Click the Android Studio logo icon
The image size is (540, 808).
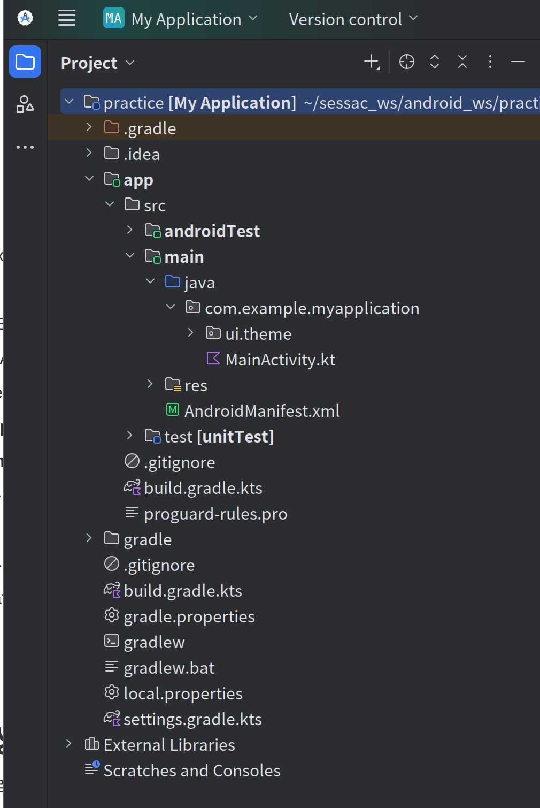(25, 18)
